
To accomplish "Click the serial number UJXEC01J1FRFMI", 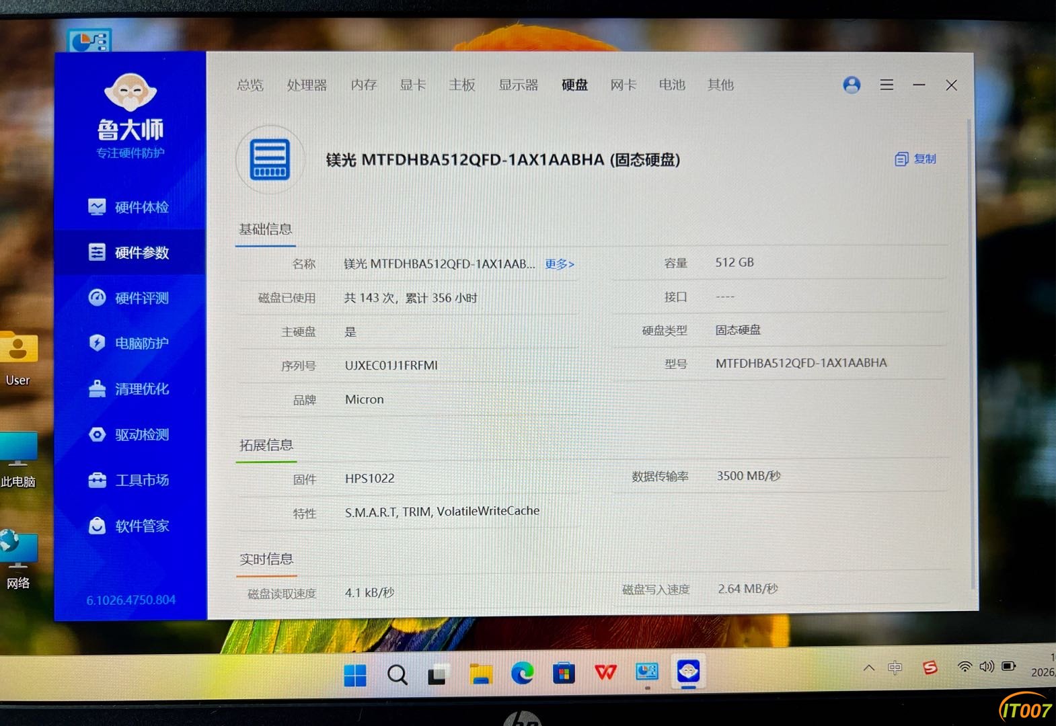I will 391,366.
